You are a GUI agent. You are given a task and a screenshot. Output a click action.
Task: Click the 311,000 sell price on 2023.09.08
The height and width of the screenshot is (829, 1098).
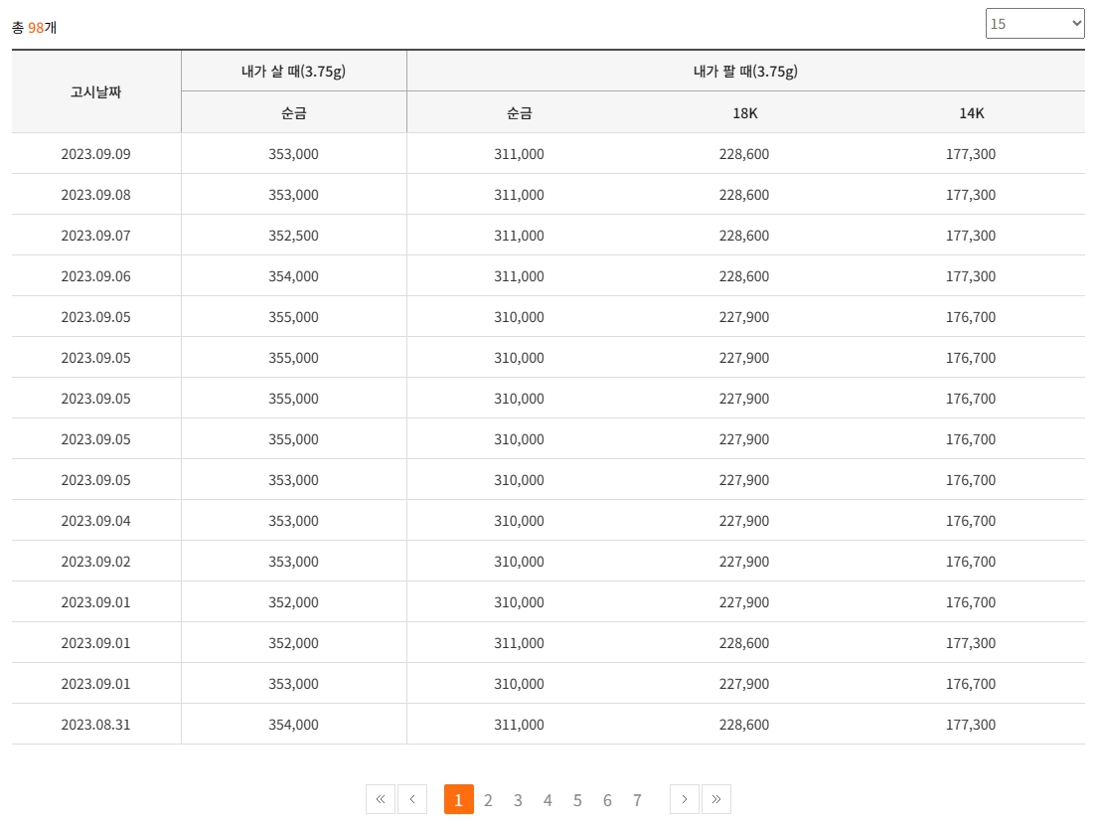point(519,195)
